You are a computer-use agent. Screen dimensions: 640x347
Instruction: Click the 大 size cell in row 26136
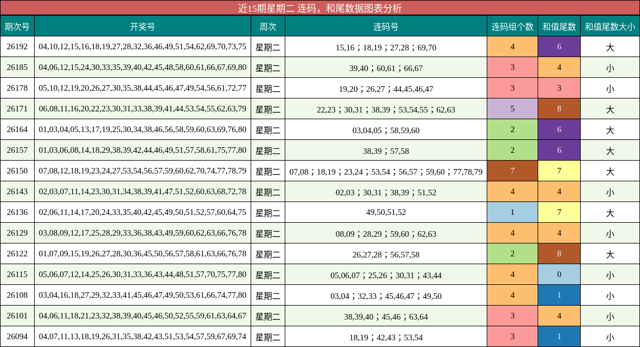click(x=610, y=213)
